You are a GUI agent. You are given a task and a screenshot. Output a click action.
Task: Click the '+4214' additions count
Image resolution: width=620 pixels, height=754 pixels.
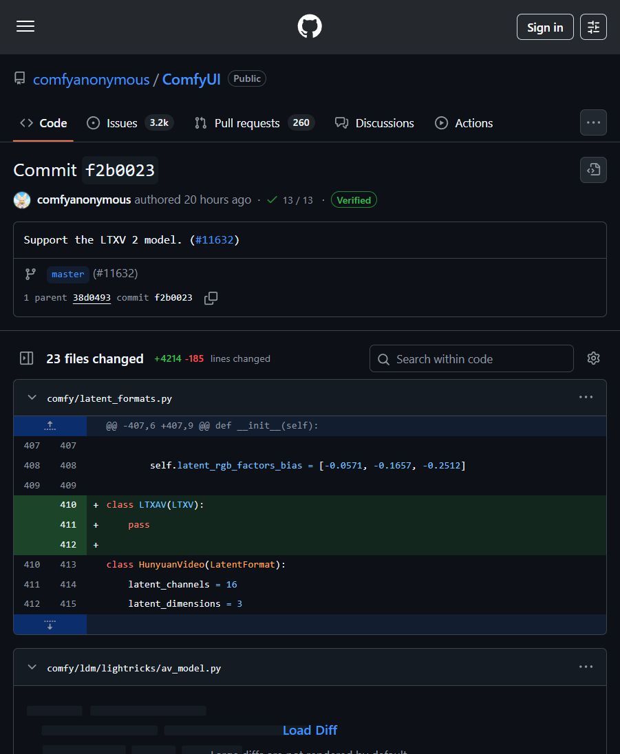[x=168, y=358]
